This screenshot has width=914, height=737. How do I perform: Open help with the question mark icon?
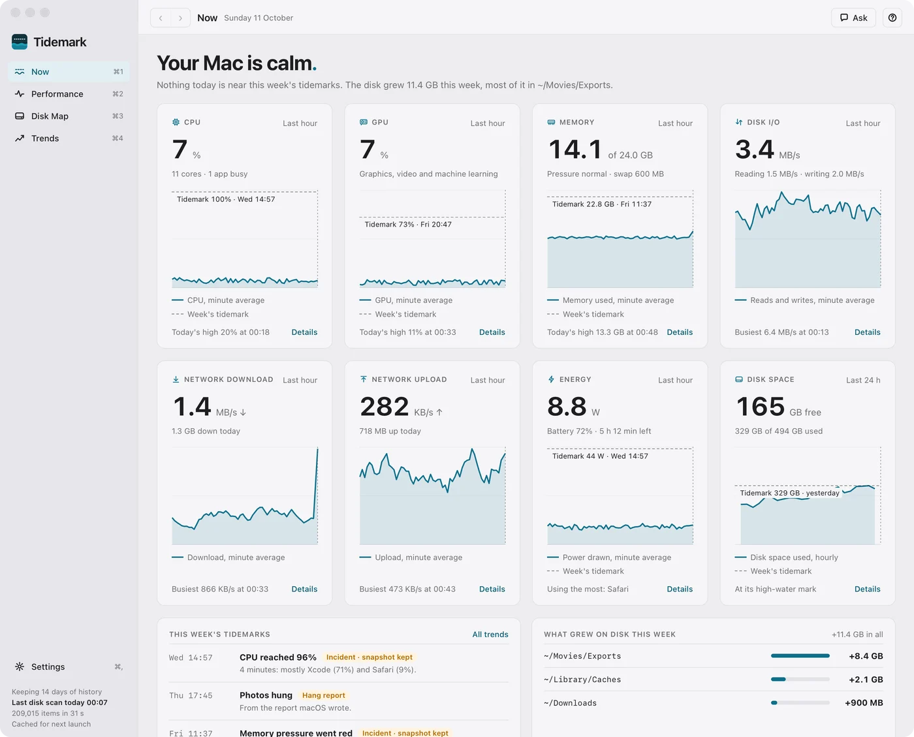point(892,18)
